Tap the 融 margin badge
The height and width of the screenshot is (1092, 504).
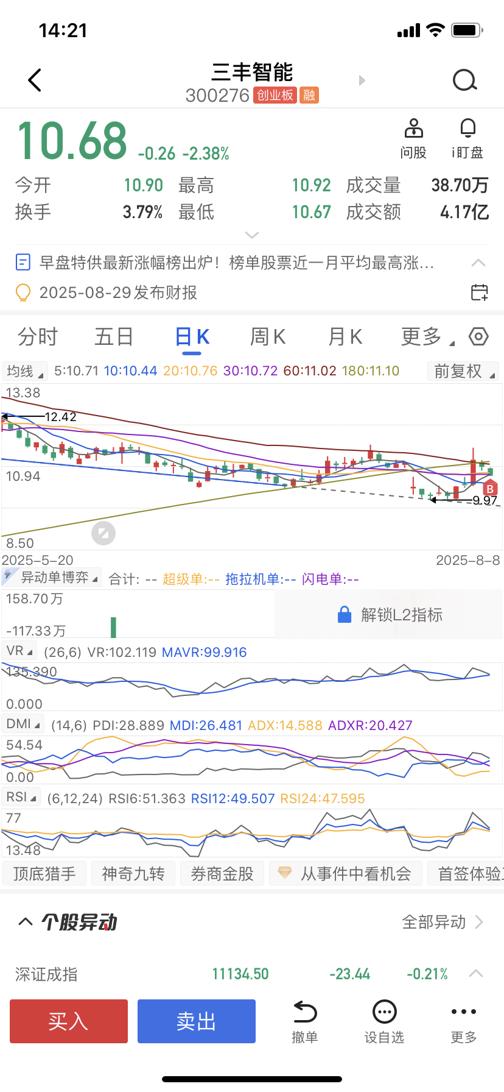pos(309,95)
